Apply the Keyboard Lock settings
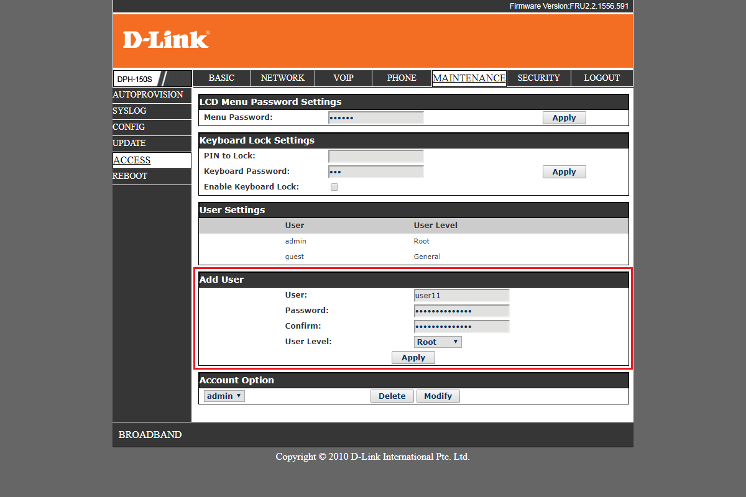 pos(564,172)
